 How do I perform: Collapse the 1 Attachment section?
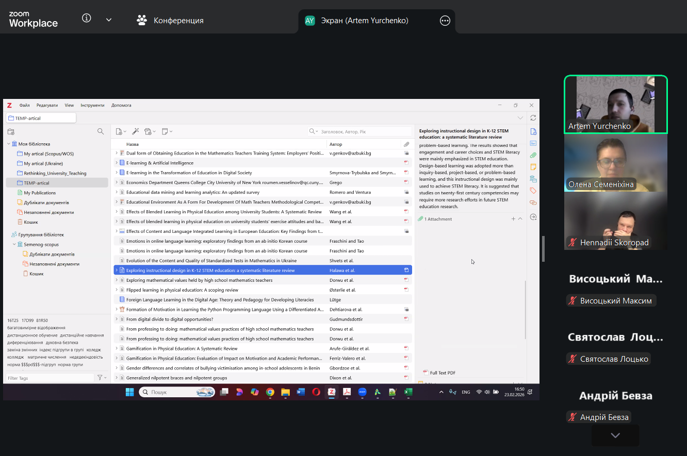click(x=520, y=219)
